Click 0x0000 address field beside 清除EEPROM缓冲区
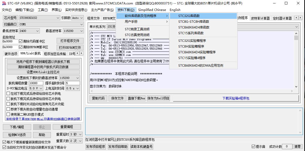 click(x=10, y=47)
